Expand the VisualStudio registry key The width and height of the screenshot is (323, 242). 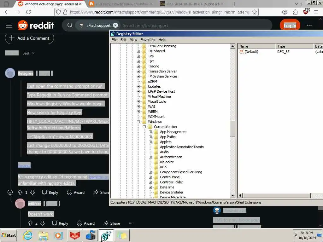[138, 102]
